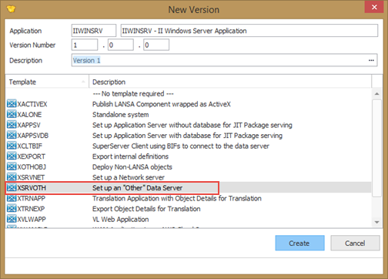
Task: Click the Description column header
Action: tap(230, 82)
